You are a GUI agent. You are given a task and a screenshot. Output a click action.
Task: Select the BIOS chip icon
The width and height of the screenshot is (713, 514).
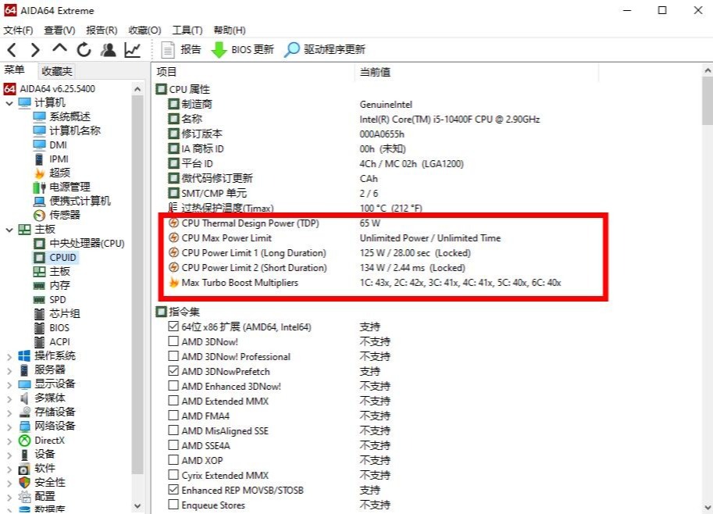tap(40, 328)
